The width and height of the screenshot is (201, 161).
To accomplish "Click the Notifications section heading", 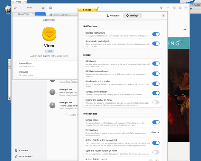I will pos(90,26).
